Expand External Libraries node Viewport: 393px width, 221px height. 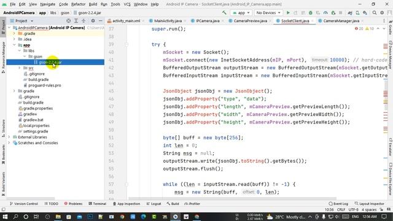coord(10,137)
